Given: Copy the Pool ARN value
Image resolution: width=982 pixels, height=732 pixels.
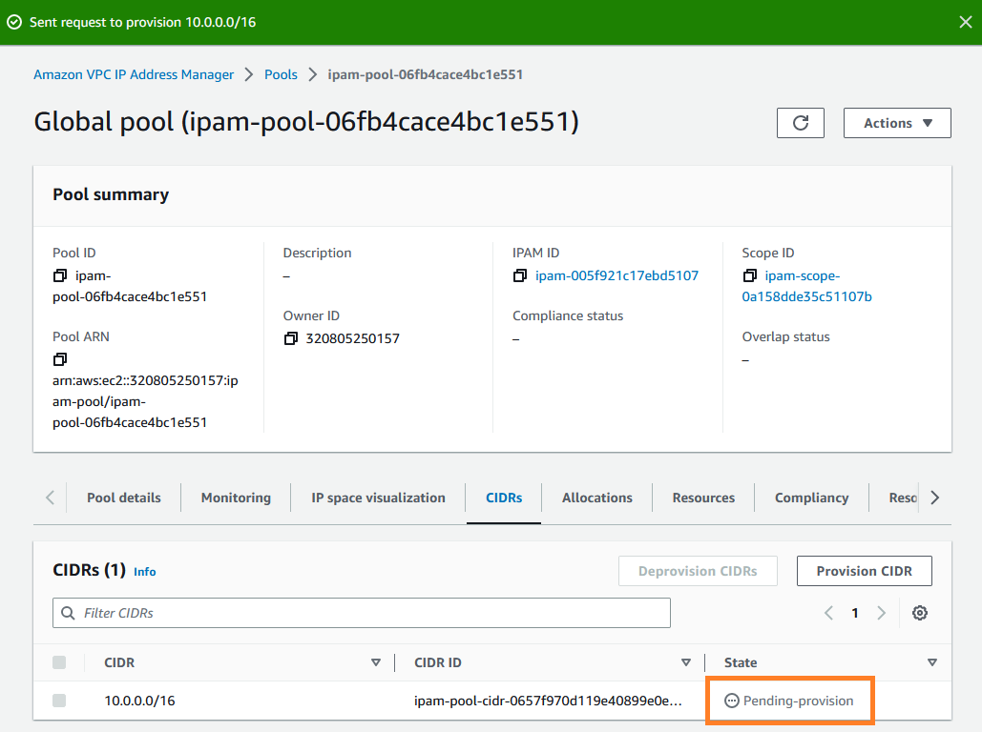Looking at the screenshot, I should coord(59,359).
